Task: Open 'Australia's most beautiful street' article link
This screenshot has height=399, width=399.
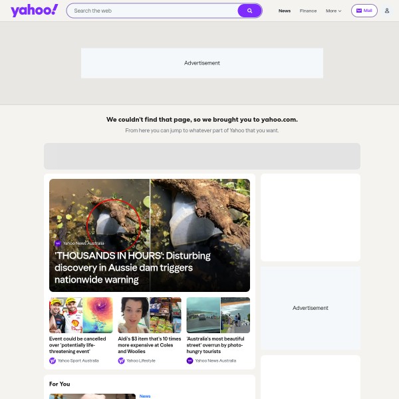Action: pos(215,345)
